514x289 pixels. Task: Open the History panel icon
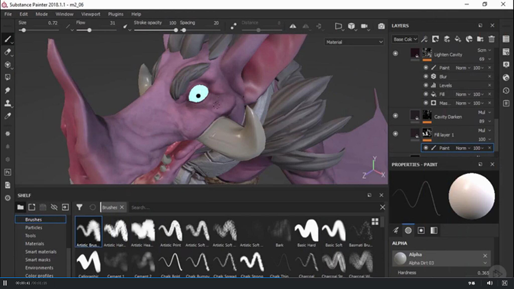click(x=506, y=90)
